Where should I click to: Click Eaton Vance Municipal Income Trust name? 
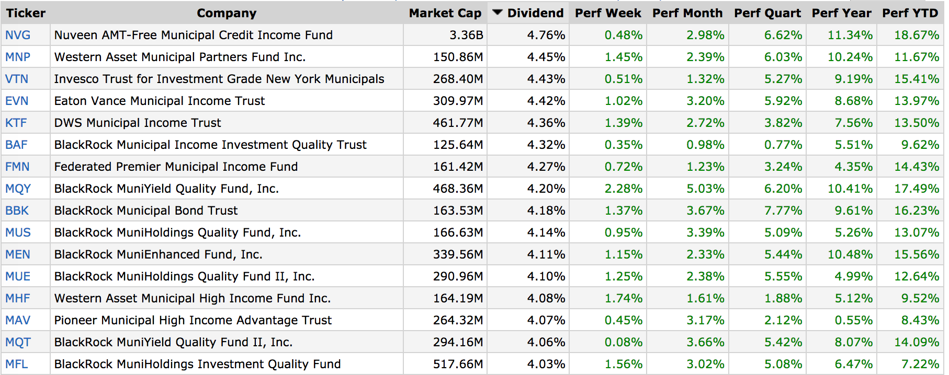click(160, 101)
